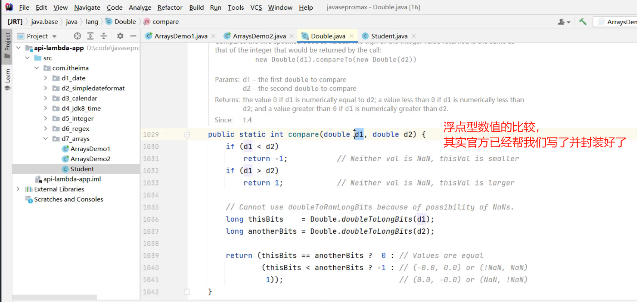Collapse the src folder node
Viewport: 637px width, 302px height.
tap(27, 58)
